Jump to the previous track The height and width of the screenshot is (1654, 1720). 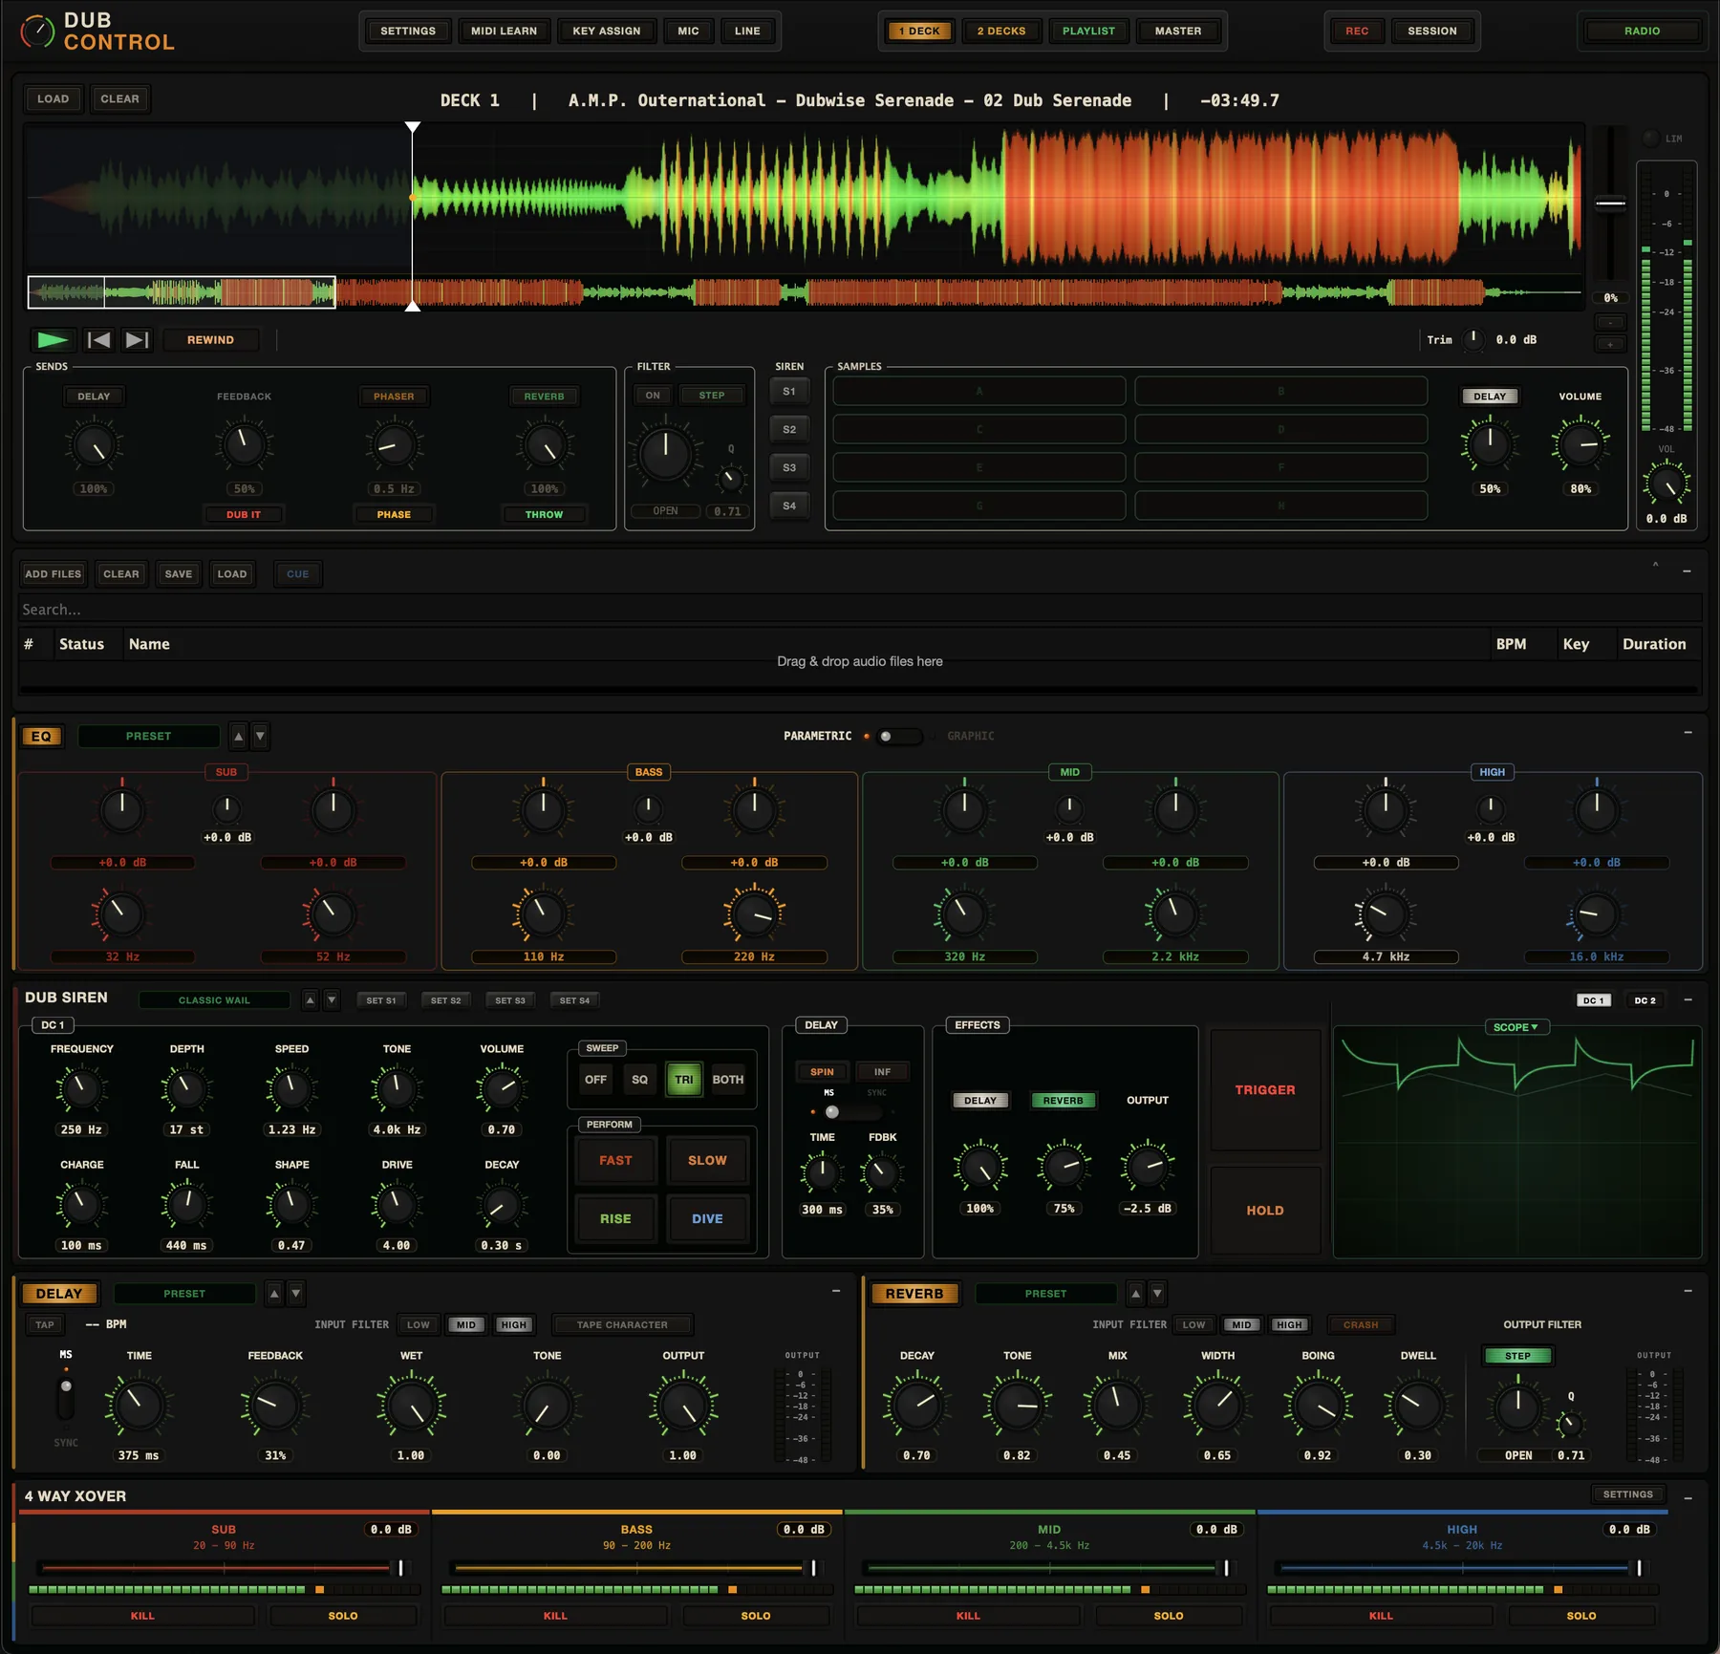coord(98,339)
